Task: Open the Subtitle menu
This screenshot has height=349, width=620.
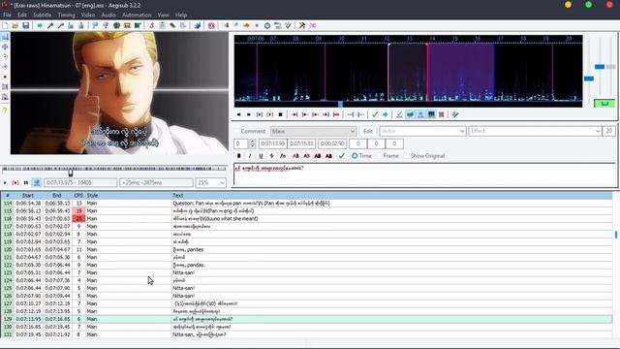Action: point(43,16)
